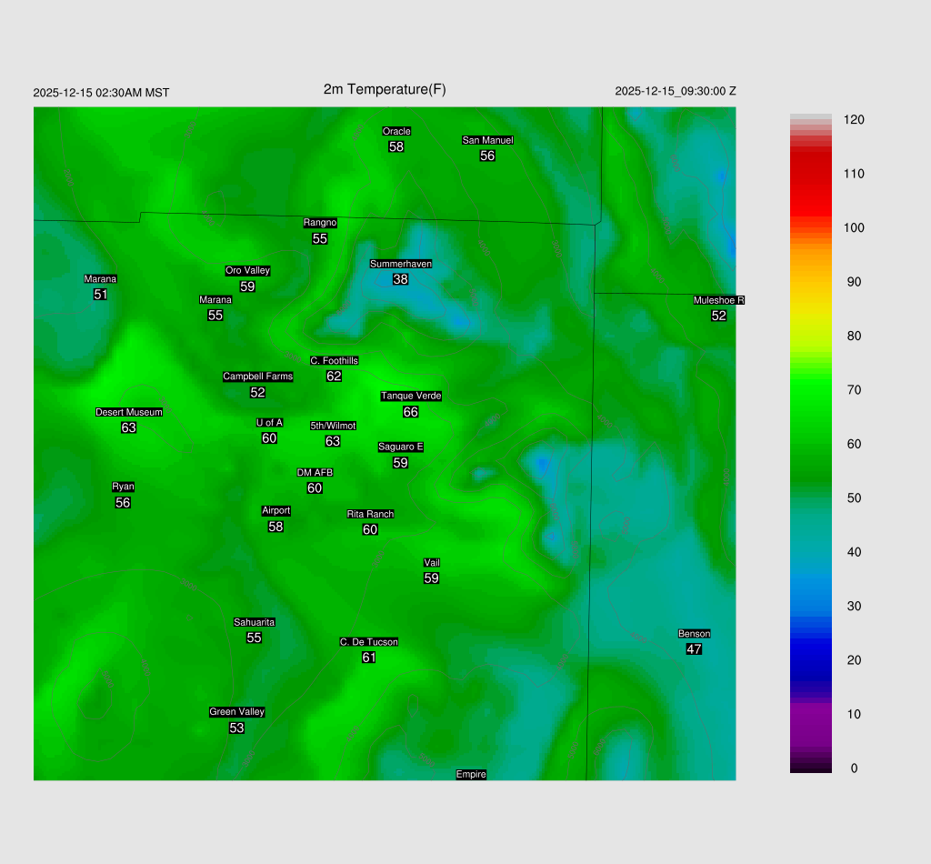Click the Summerhaven station label

pyautogui.click(x=400, y=264)
